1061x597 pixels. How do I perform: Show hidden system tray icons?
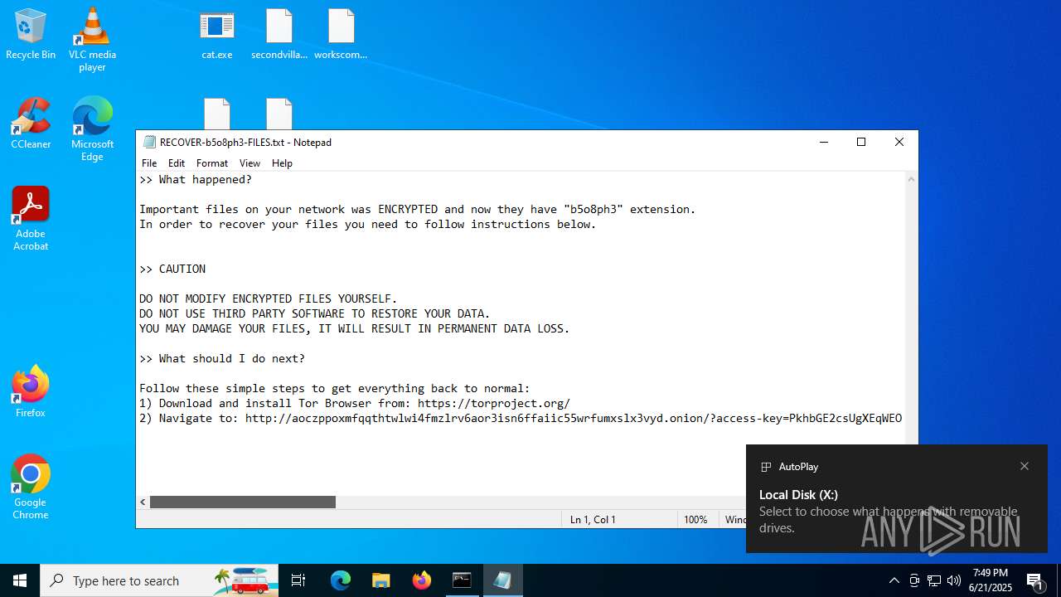(894, 580)
